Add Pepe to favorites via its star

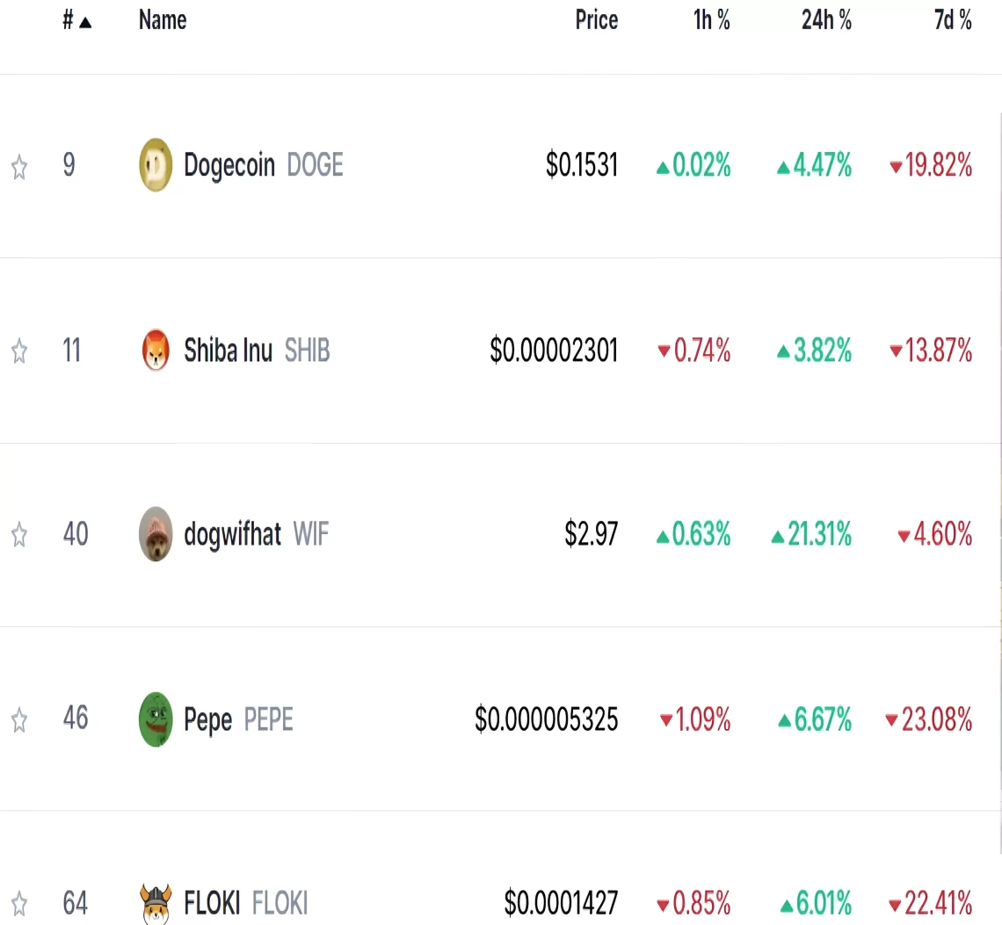[x=19, y=720]
